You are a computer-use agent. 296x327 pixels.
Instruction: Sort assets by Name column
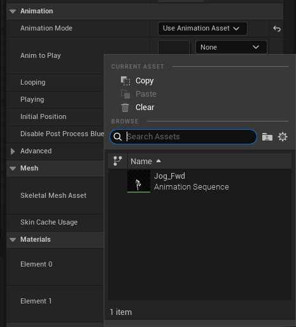click(x=146, y=162)
